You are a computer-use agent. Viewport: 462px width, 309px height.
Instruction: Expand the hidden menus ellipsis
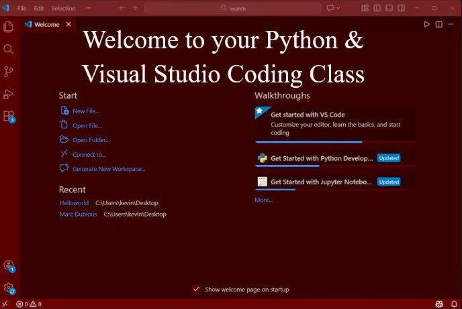pyautogui.click(x=88, y=8)
